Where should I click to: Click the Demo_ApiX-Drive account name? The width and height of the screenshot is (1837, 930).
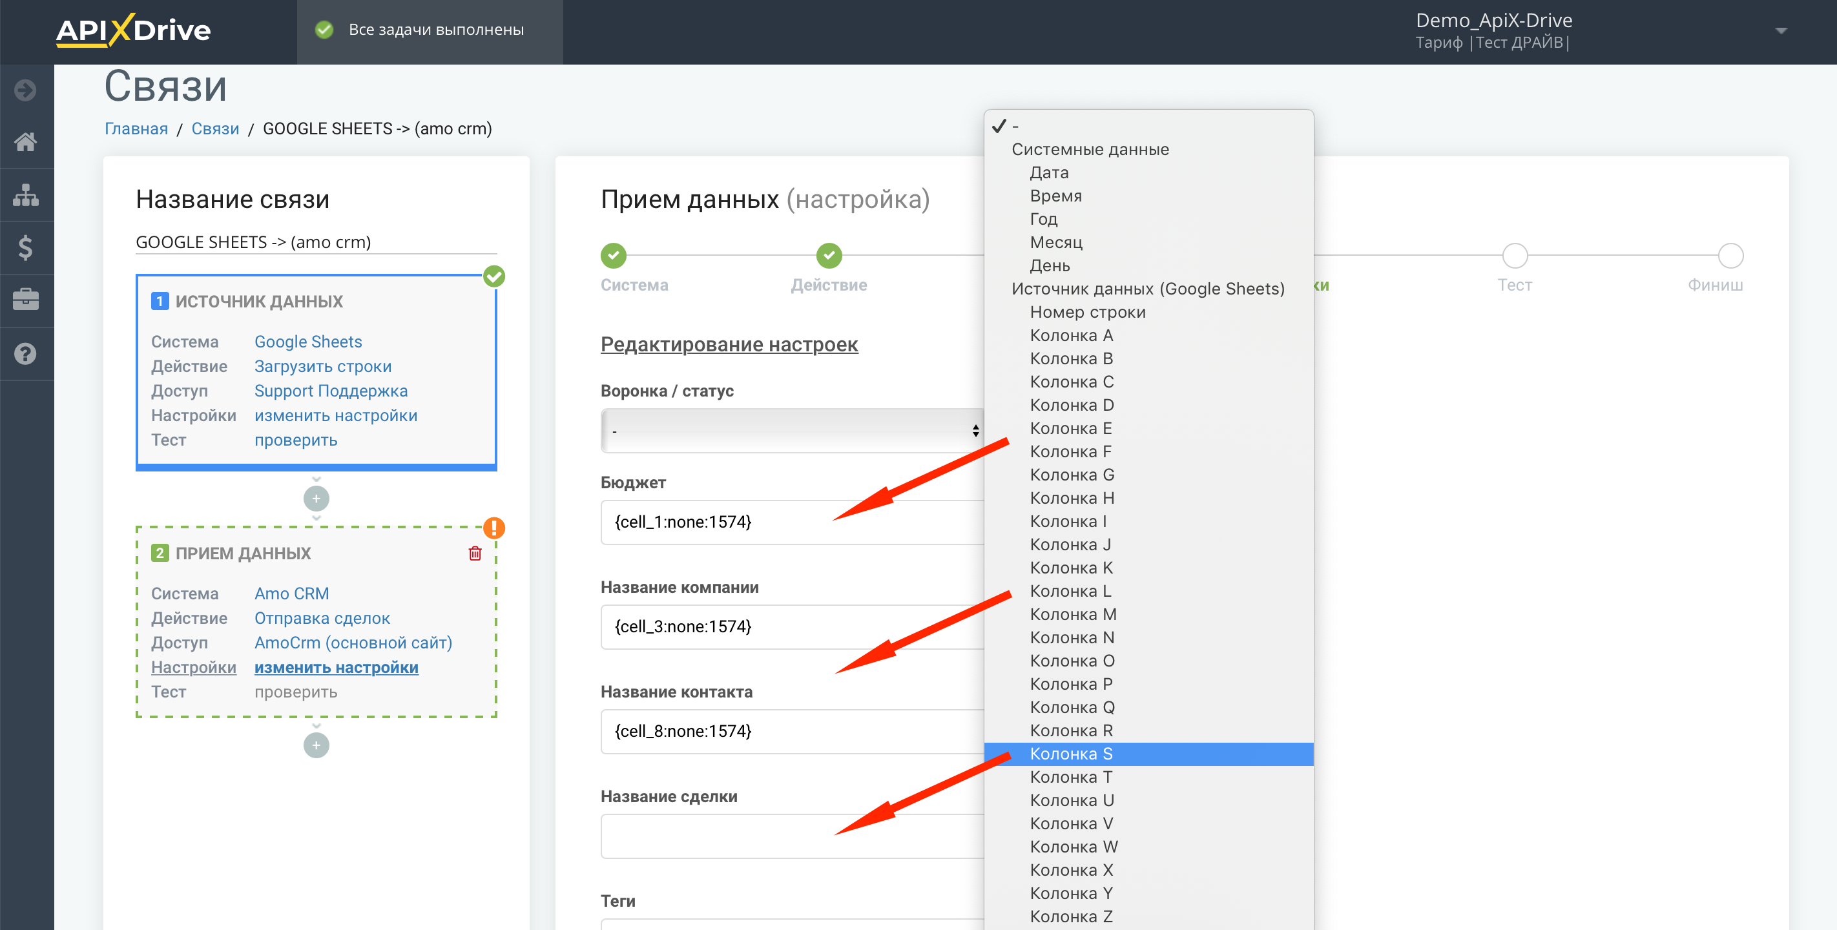tap(1494, 20)
